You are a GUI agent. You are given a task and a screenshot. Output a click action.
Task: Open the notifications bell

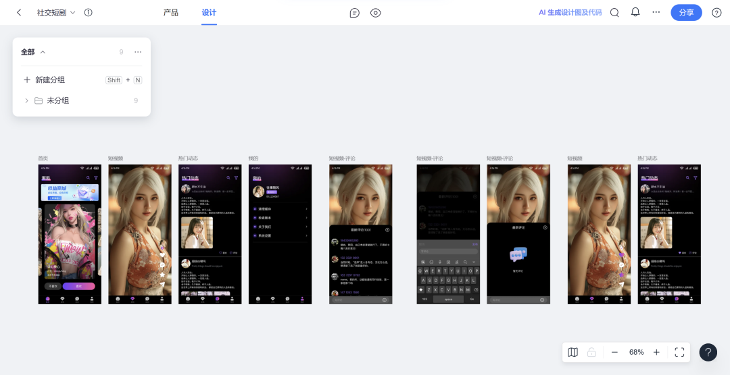tap(635, 12)
